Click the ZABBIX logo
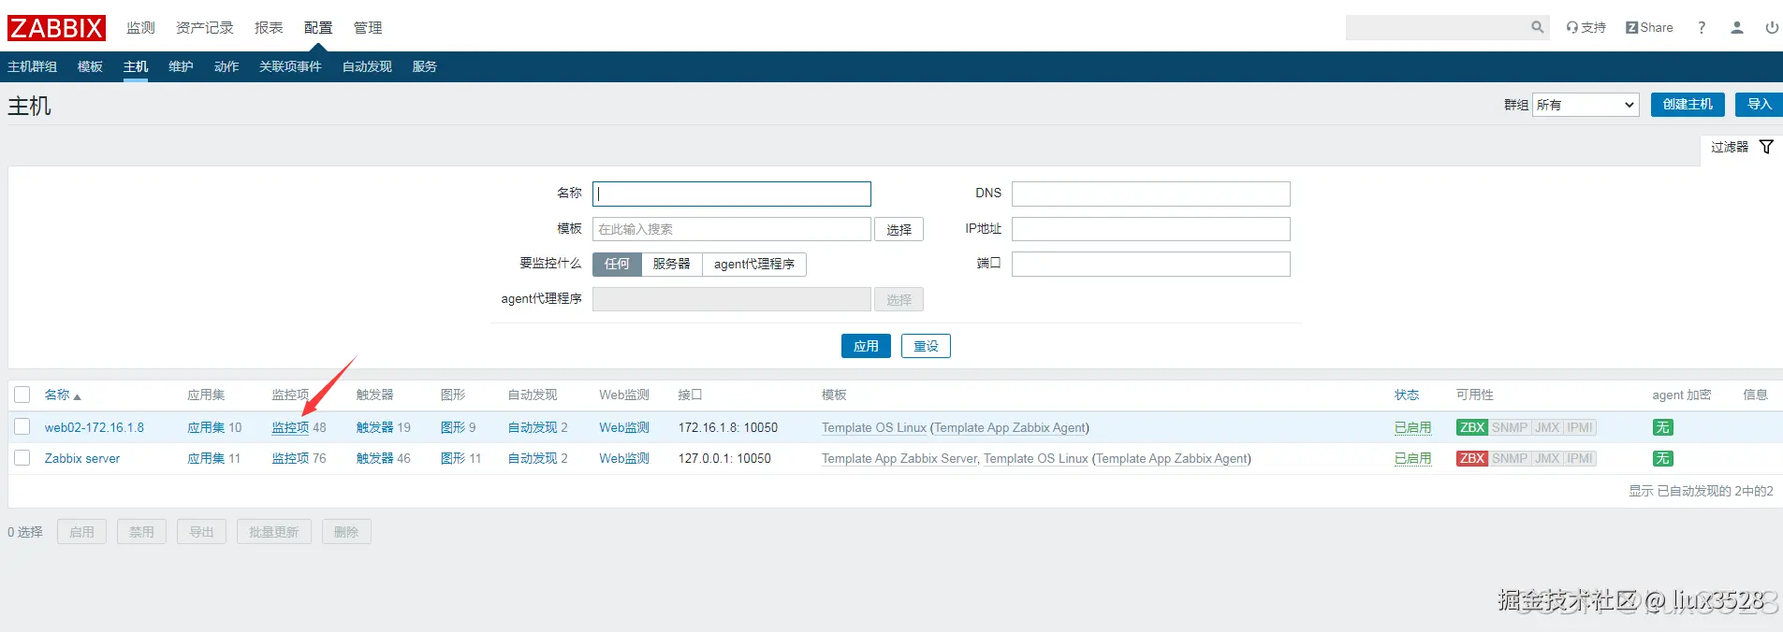This screenshot has height=632, width=1783. click(56, 28)
